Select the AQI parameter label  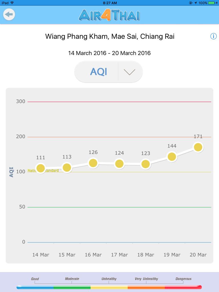pos(98,72)
